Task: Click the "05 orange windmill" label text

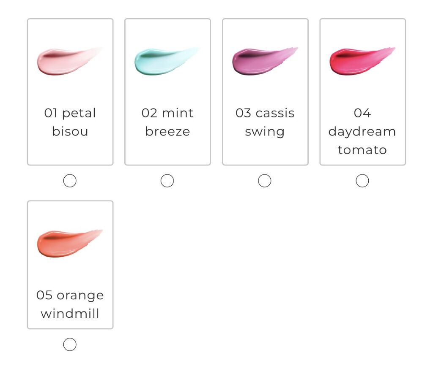Action: tap(70, 304)
